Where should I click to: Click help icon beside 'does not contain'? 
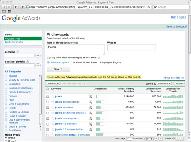click(x=27, y=62)
